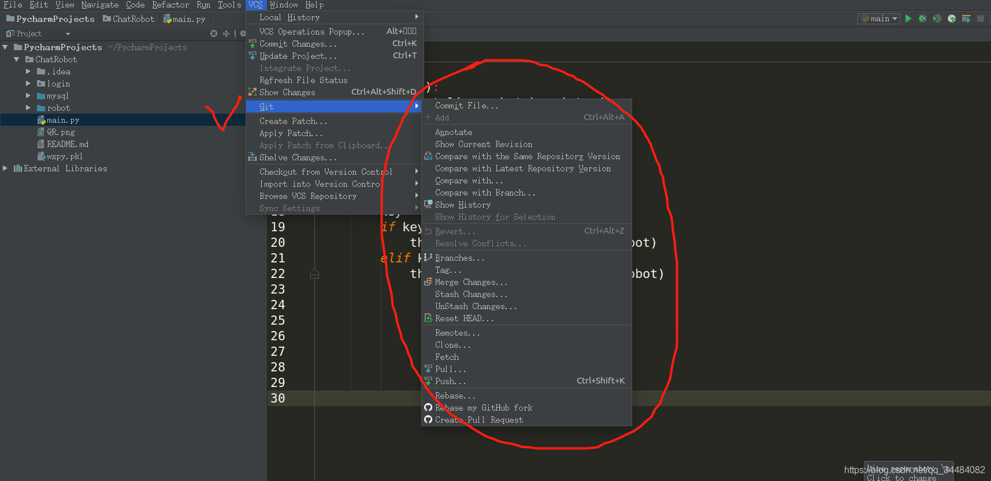Expand the mysql folder arrow
Screen dimensions: 991x481
click(x=28, y=96)
